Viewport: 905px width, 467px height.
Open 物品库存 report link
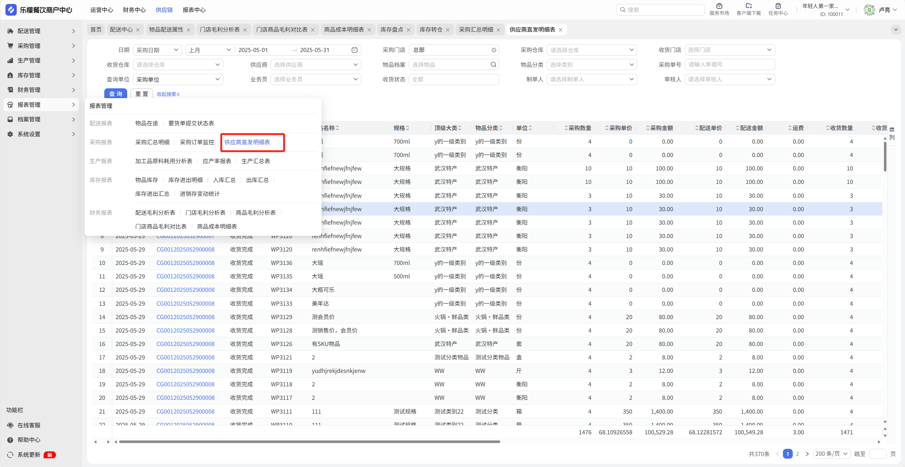tap(146, 180)
